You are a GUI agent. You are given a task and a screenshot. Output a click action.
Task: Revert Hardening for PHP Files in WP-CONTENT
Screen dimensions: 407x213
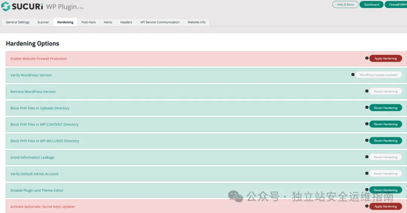coord(386,124)
